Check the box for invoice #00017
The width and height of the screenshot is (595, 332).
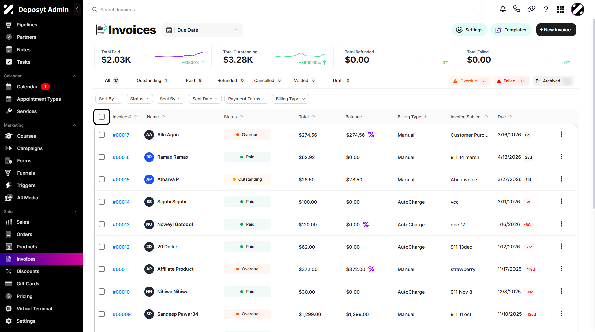(x=102, y=135)
